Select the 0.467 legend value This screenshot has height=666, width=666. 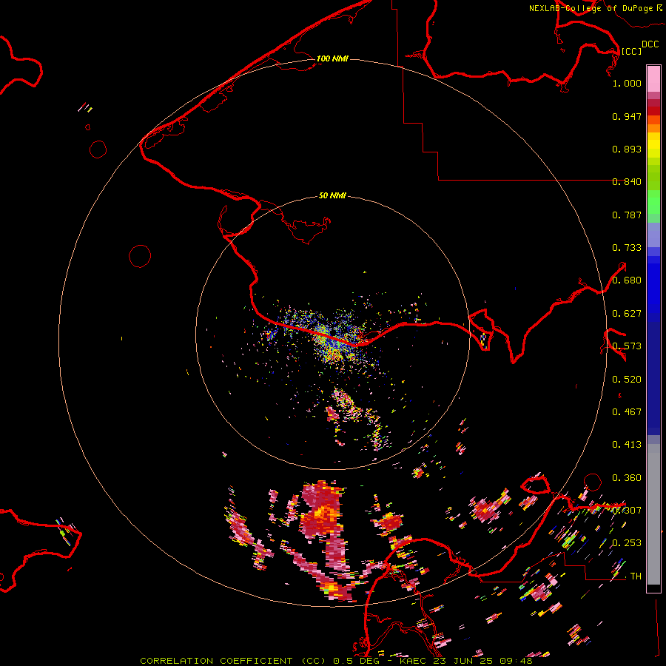627,412
